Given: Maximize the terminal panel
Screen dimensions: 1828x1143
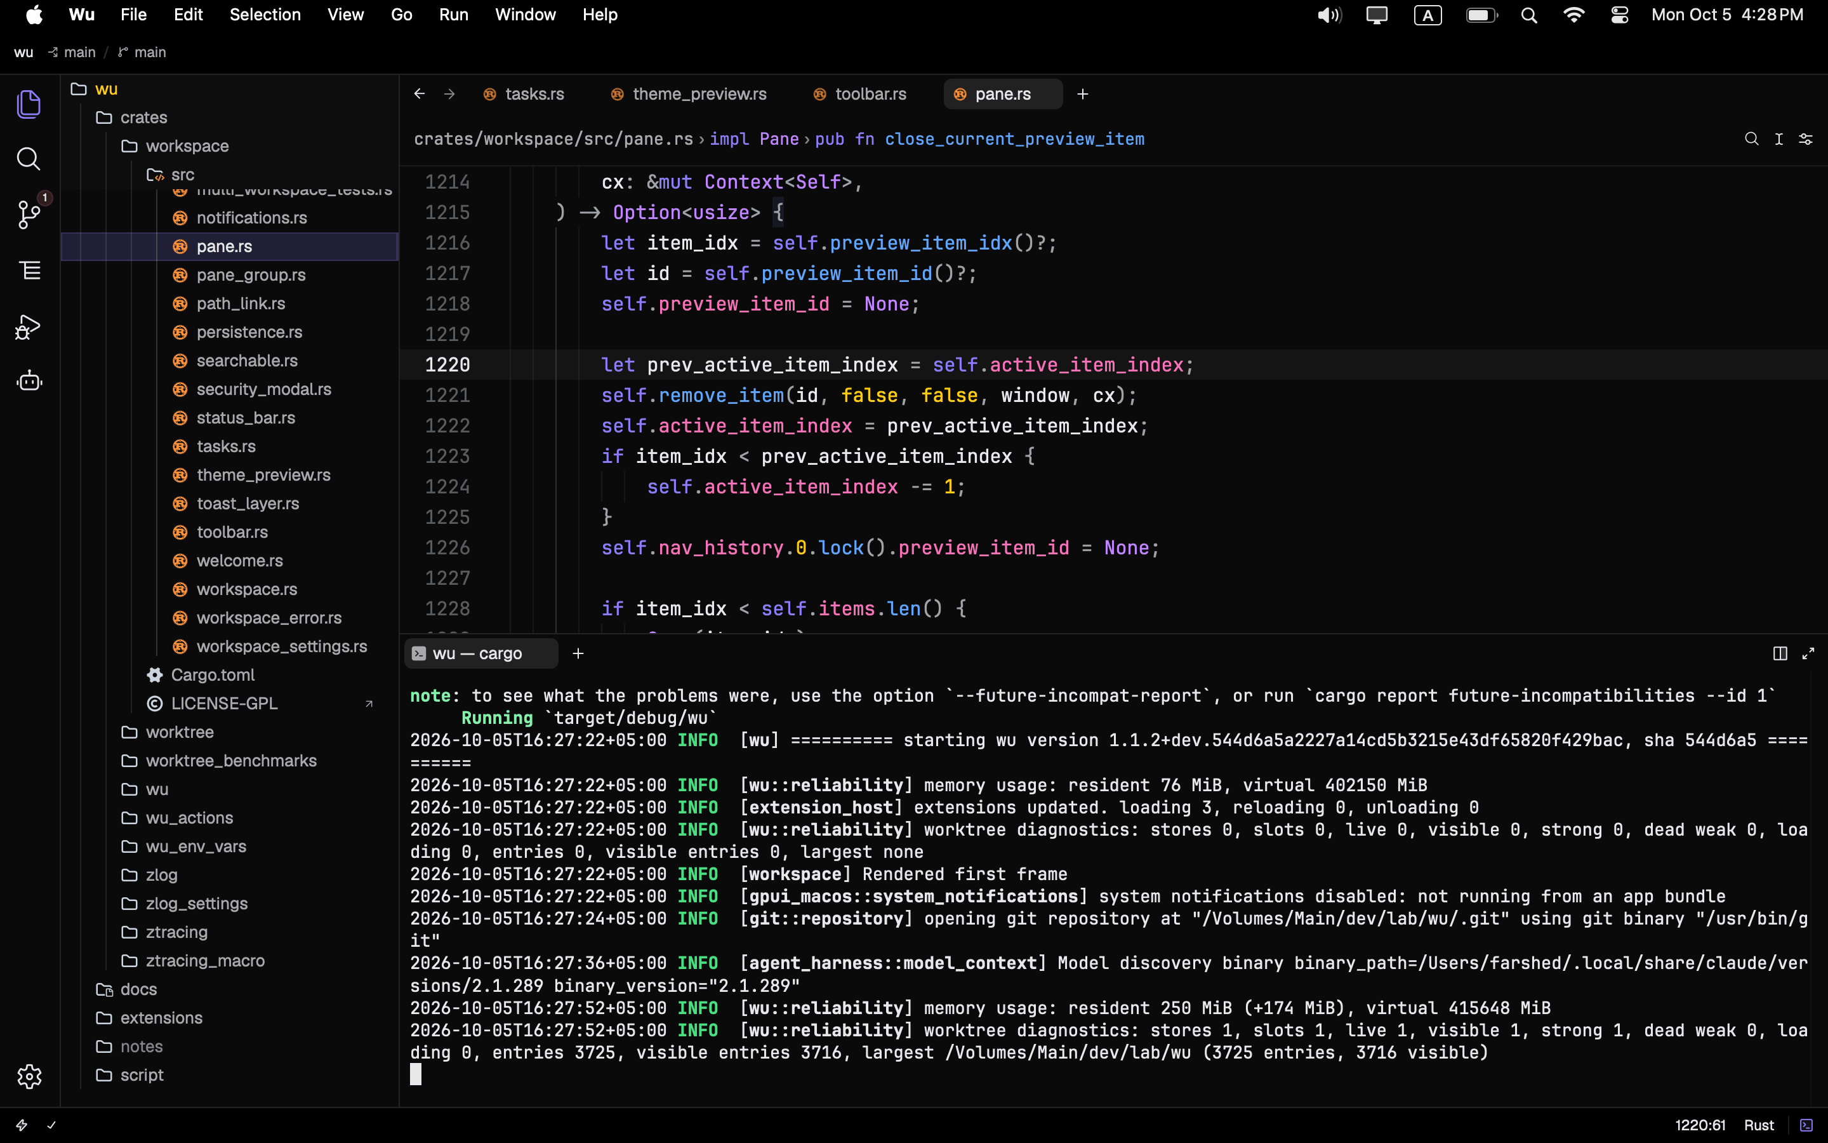Looking at the screenshot, I should click(x=1808, y=653).
